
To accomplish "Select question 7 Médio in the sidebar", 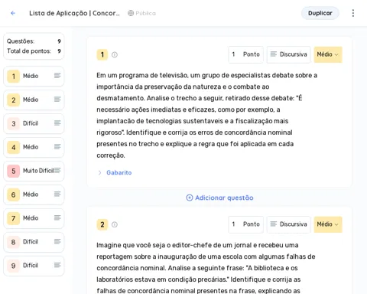I will coord(34,218).
